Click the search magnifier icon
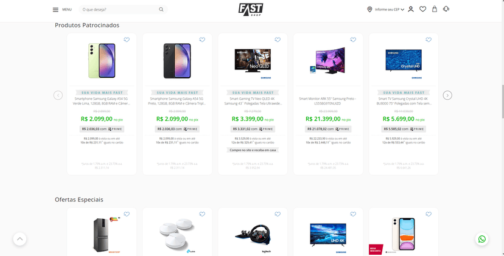This screenshot has height=256, width=504. click(x=161, y=9)
